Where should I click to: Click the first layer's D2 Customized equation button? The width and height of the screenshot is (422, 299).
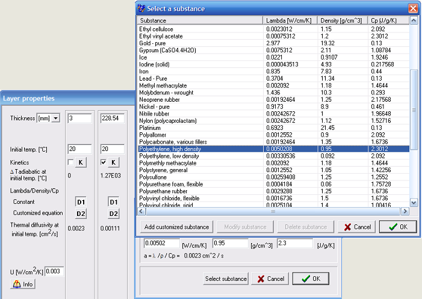tap(81, 214)
